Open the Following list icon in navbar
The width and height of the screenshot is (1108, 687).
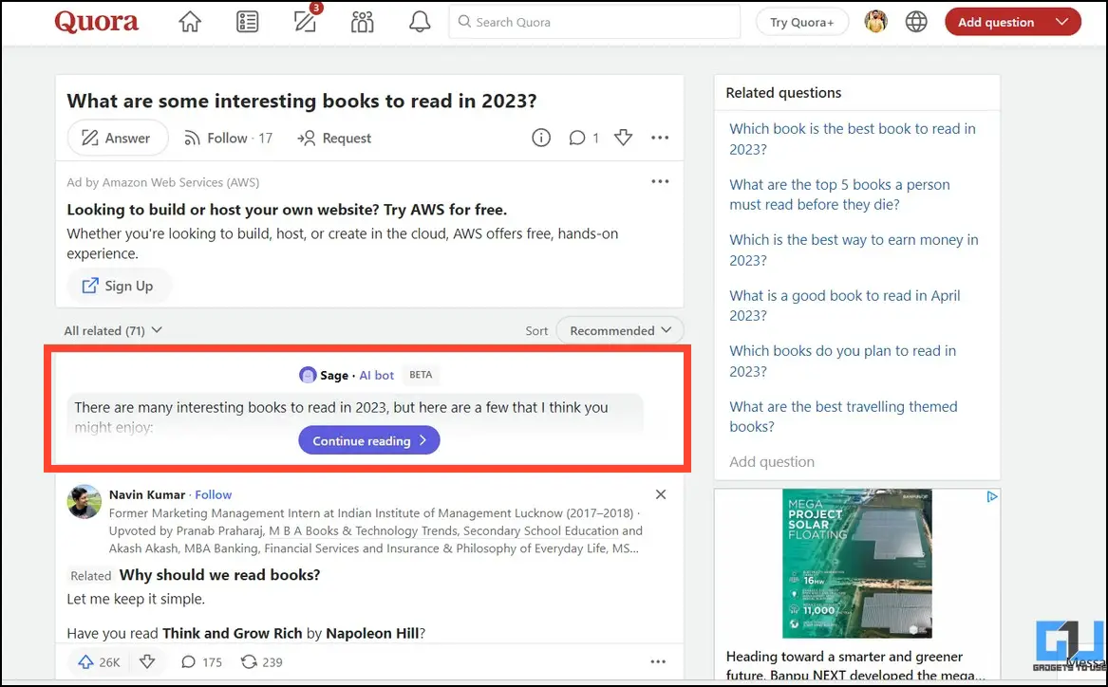pos(247,22)
